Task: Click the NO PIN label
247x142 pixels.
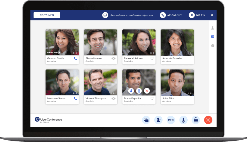Action: [201, 15]
